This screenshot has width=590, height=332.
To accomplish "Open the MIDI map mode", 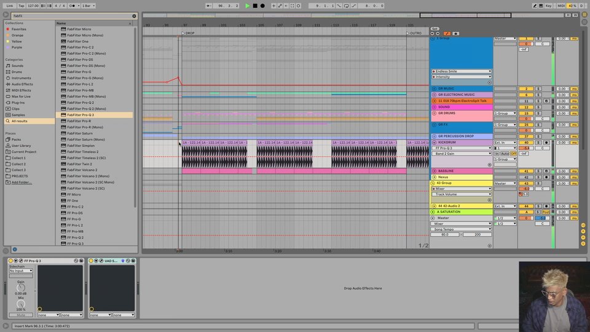I will (x=561, y=6).
